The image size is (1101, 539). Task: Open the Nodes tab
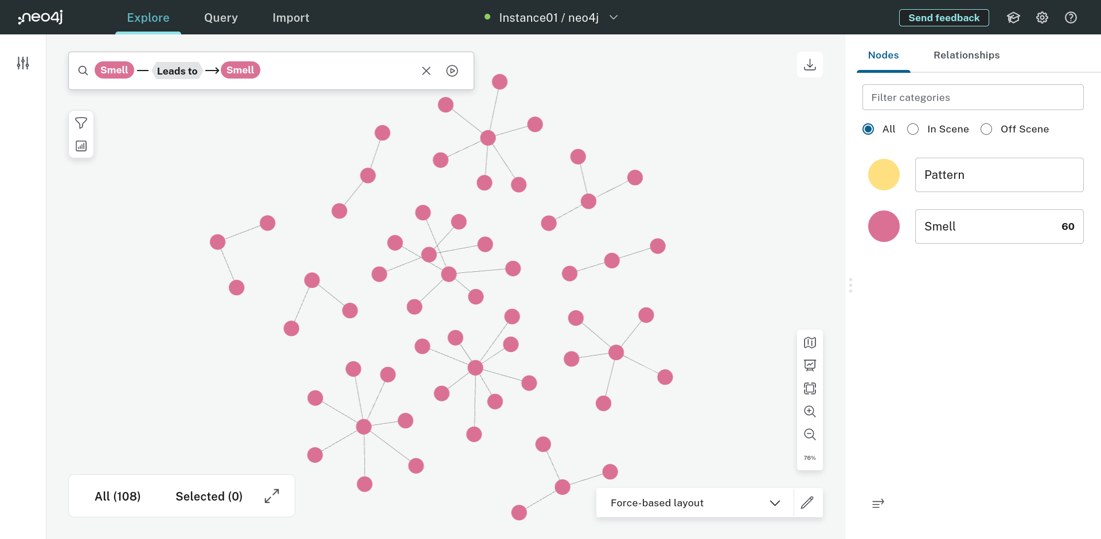[x=883, y=55]
